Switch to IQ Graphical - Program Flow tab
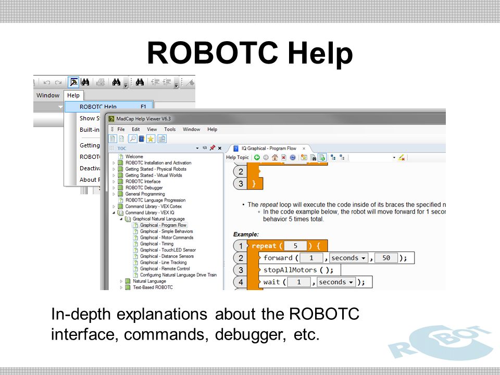The image size is (500, 375). pos(269,148)
